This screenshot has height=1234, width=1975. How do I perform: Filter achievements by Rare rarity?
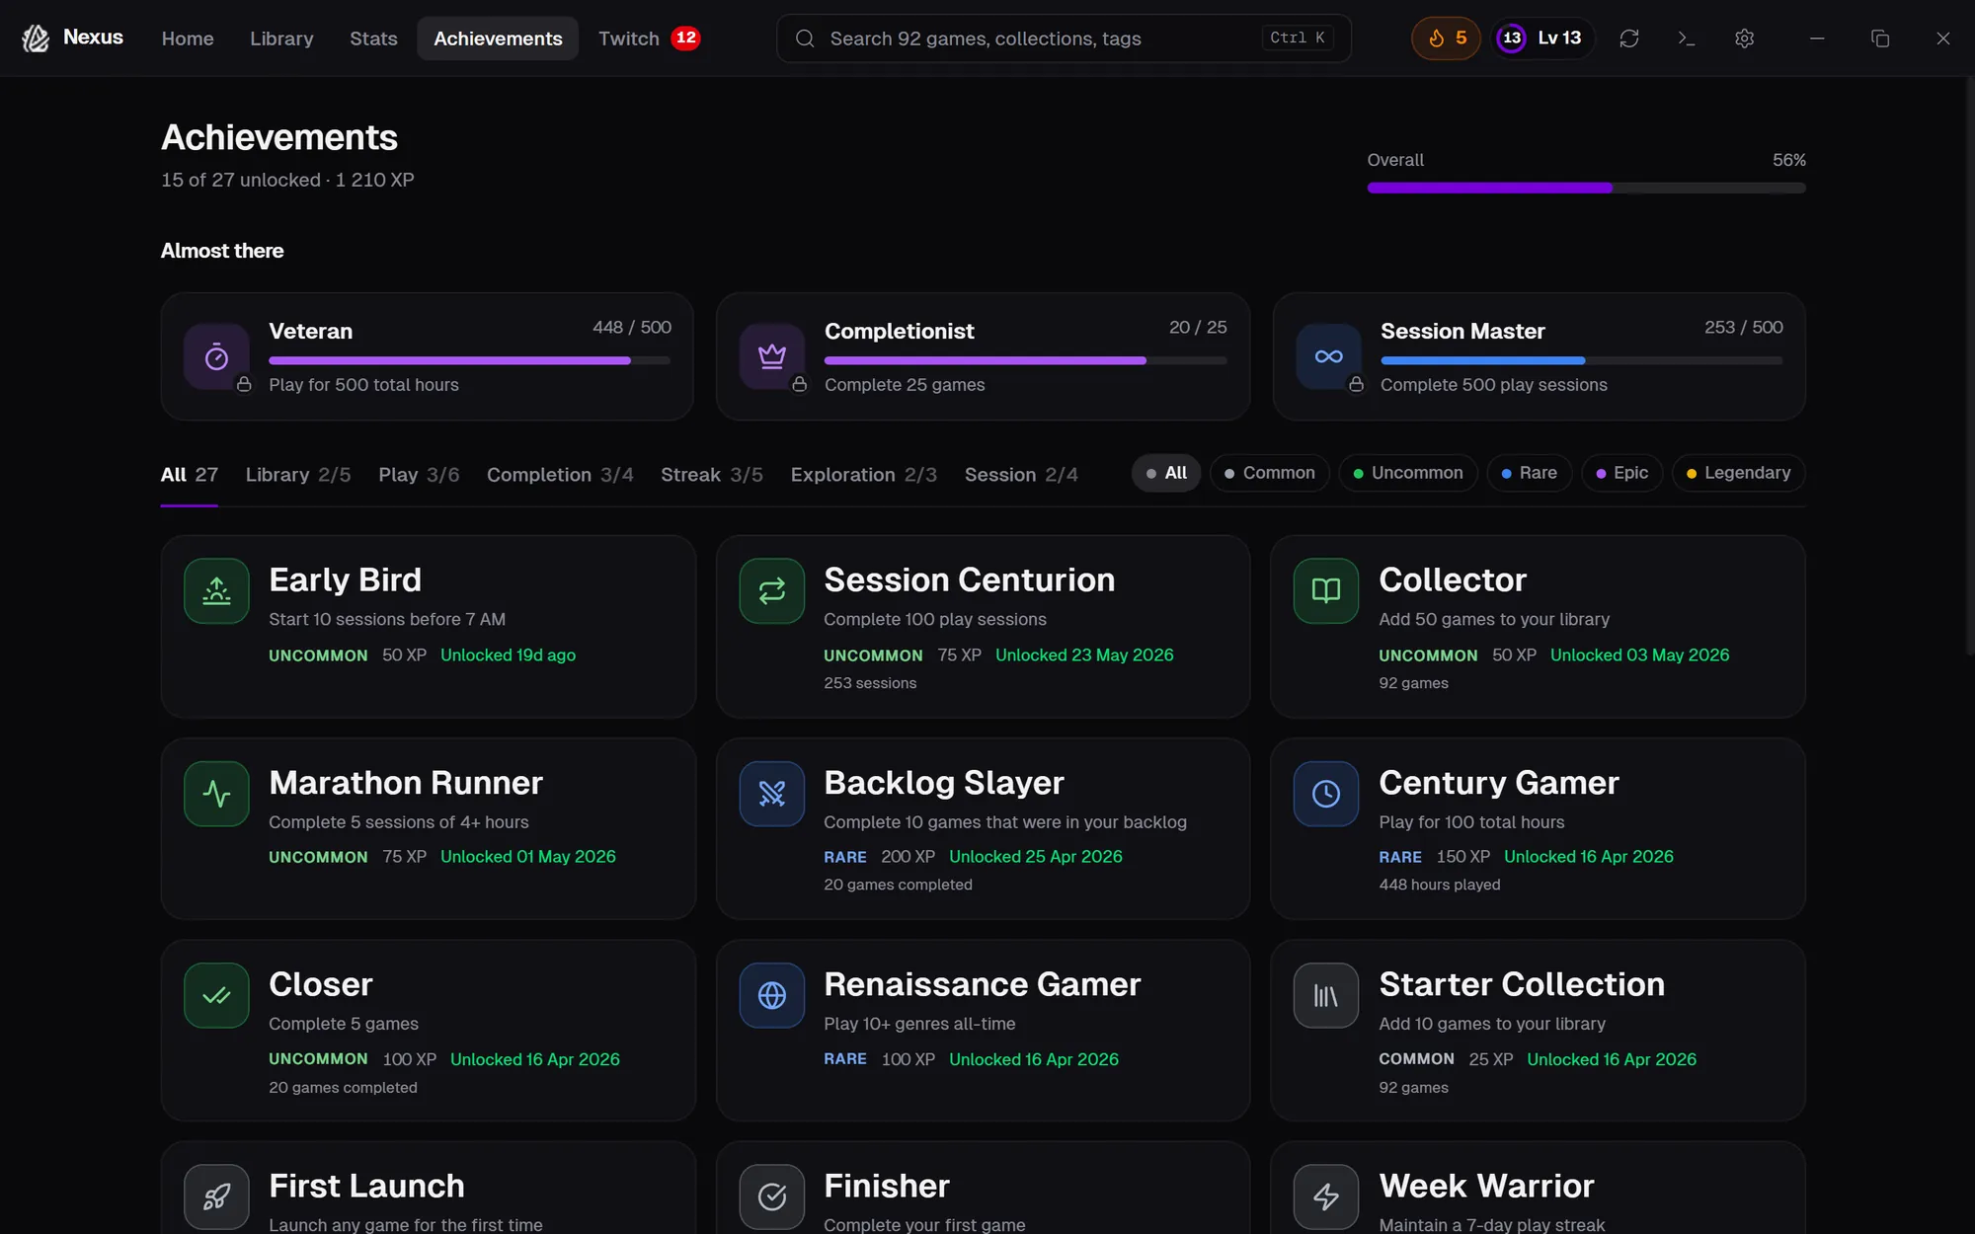point(1530,473)
